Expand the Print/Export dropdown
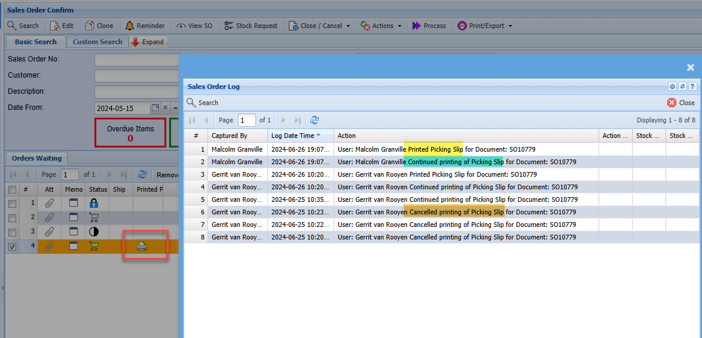Viewport: 702px width, 338px height. click(x=487, y=26)
